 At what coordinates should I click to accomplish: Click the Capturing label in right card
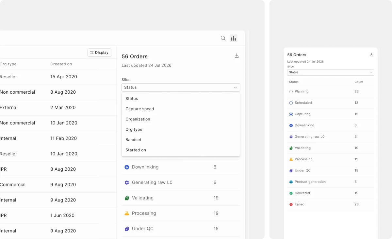302,114
